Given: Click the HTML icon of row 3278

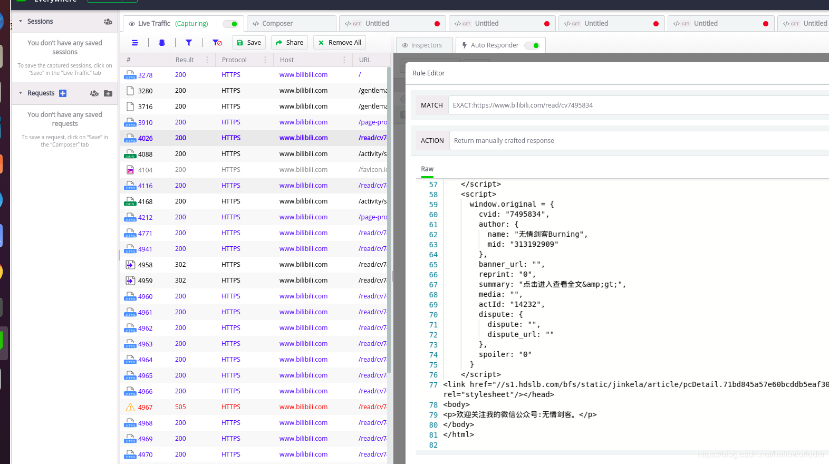Looking at the screenshot, I should 130,75.
